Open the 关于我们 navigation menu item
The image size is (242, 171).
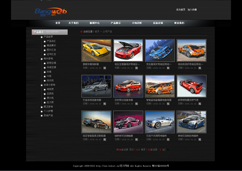tap(73, 23)
